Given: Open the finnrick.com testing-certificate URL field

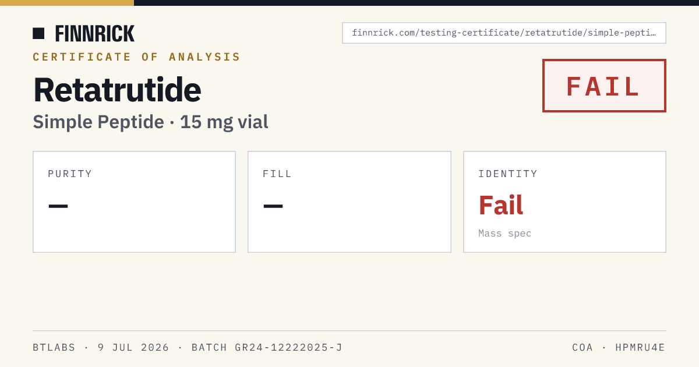Looking at the screenshot, I should [504, 33].
